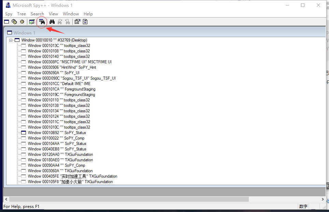
Task: Click the Refresh toolbar icon
Action: click(x=85, y=22)
